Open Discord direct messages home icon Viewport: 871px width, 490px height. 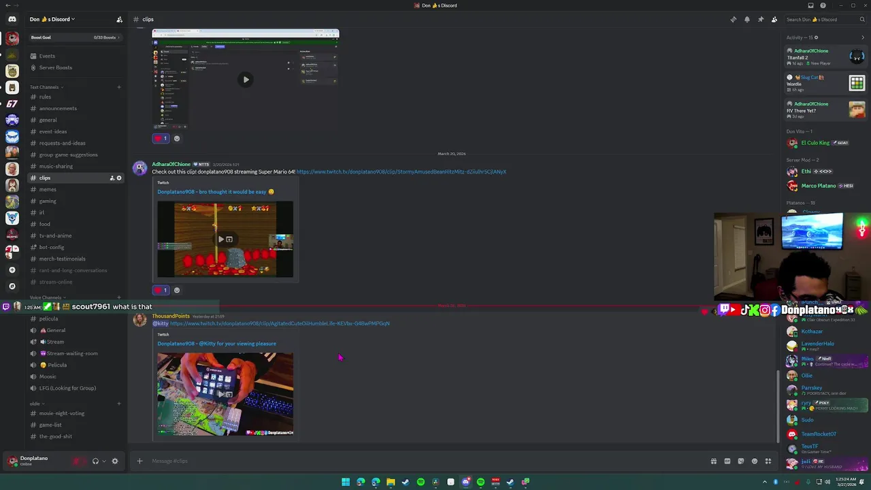12,19
